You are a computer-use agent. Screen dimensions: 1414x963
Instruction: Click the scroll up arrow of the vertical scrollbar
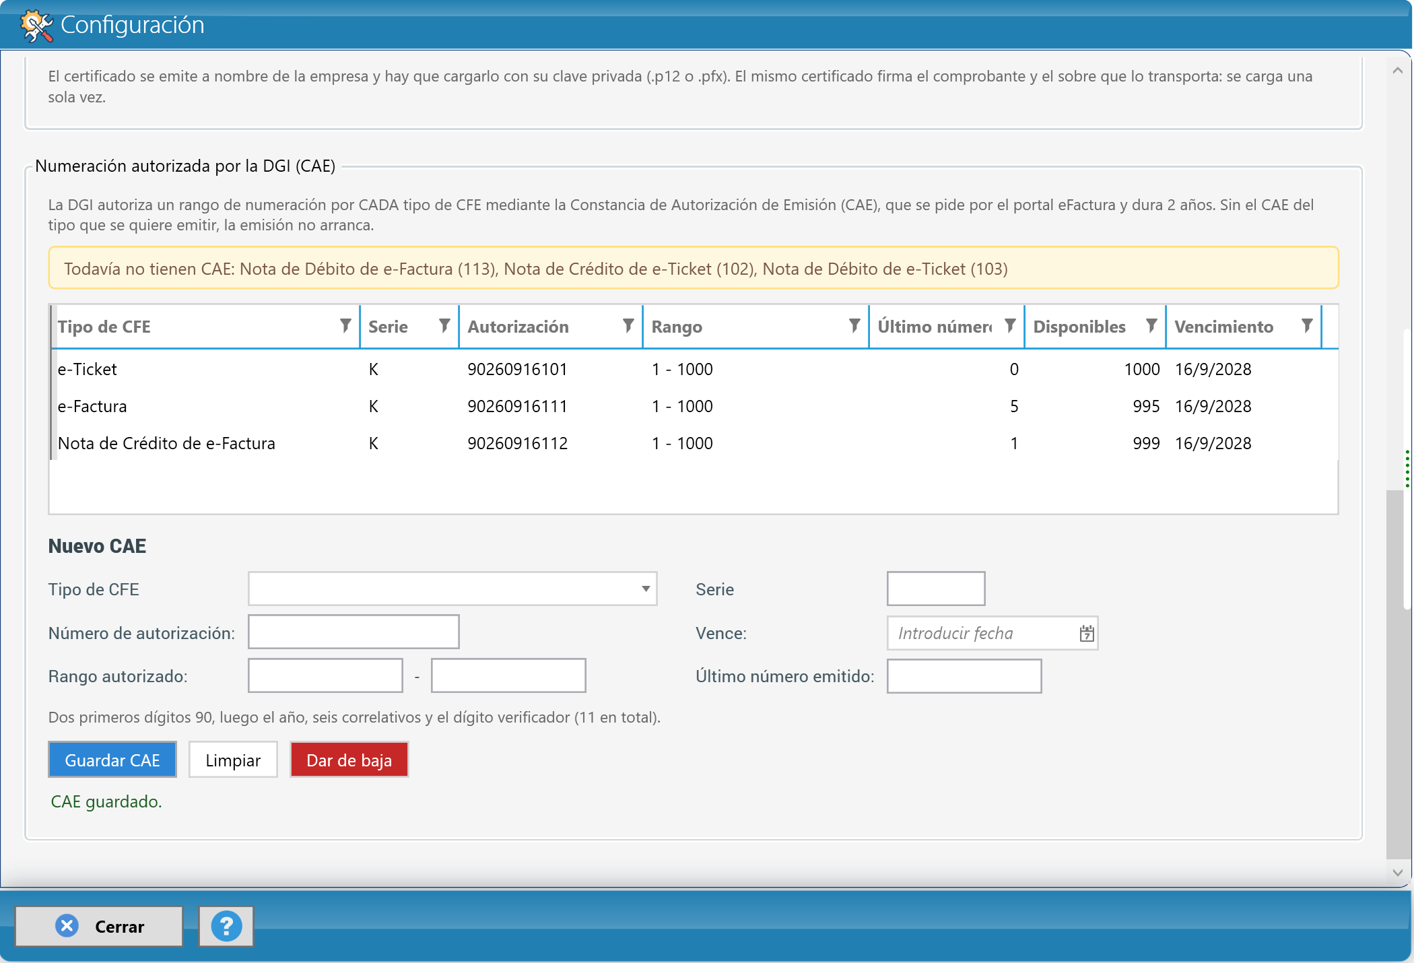pos(1397,71)
